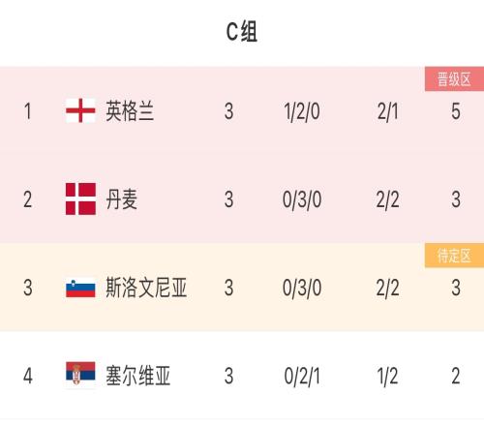Click the Serbia flag icon
This screenshot has height=426, width=484.
[x=80, y=373]
